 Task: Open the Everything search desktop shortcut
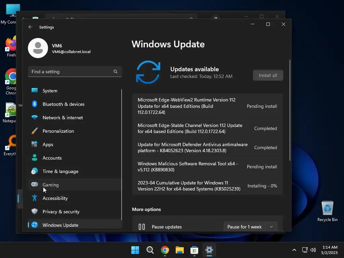point(10,145)
